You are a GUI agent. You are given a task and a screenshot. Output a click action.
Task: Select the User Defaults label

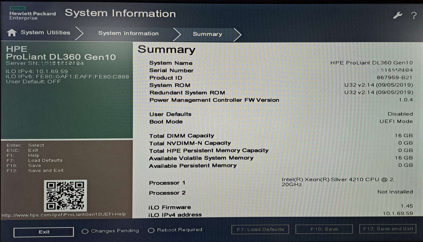coord(170,114)
